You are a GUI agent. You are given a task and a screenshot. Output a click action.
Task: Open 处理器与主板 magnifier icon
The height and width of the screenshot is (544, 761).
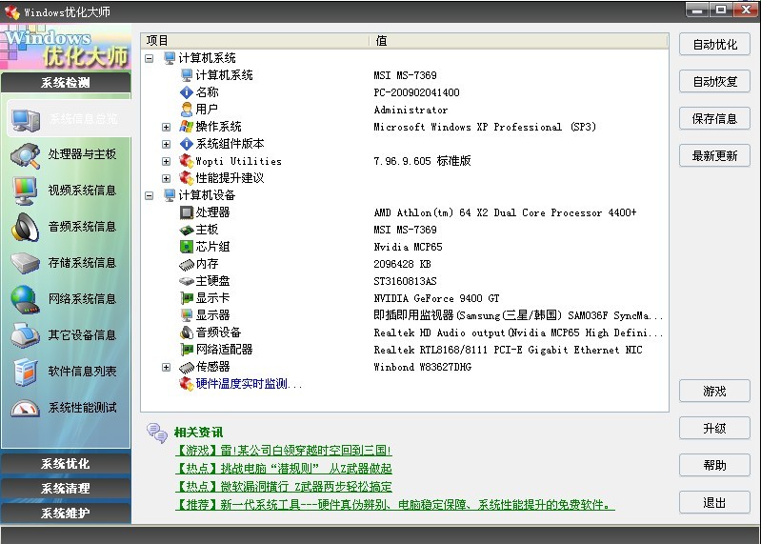(x=25, y=155)
